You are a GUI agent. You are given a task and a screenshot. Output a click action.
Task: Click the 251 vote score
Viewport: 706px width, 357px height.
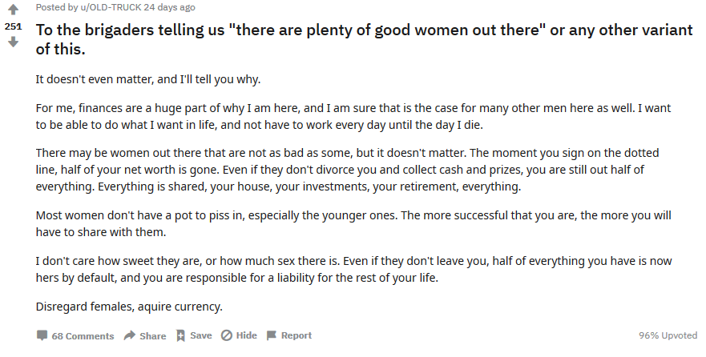click(x=13, y=26)
